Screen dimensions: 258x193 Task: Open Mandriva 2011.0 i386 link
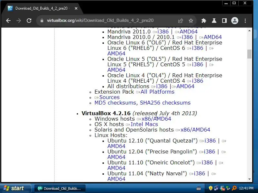click(163, 32)
